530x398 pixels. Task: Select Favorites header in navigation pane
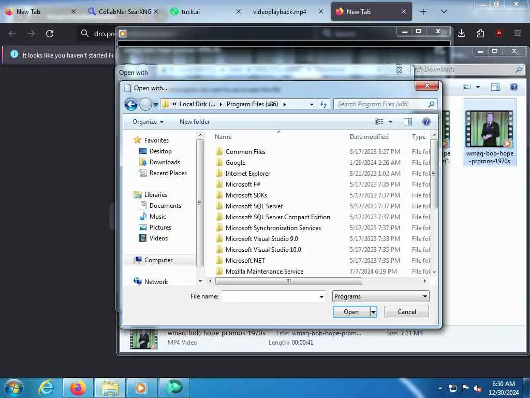(x=151, y=140)
